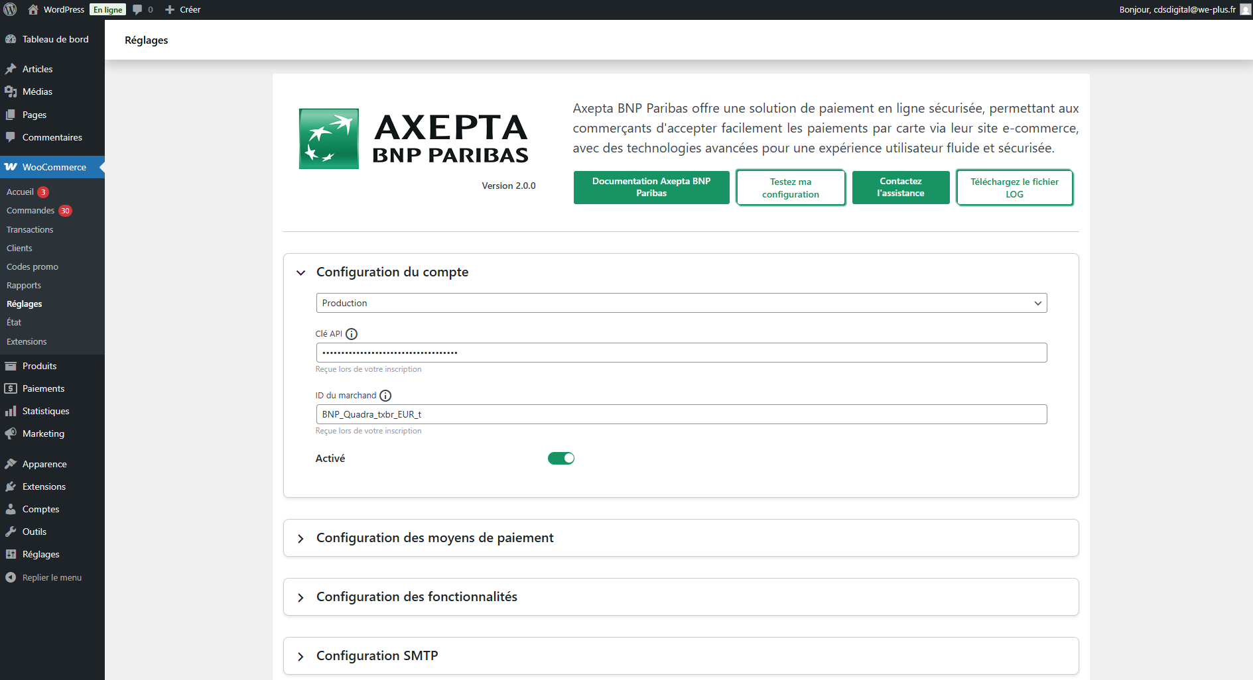1253x680 pixels.
Task: Click the Axepta BNP Paribas logo
Action: (x=413, y=139)
